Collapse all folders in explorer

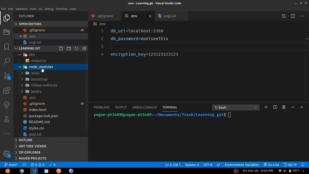click(x=84, y=48)
